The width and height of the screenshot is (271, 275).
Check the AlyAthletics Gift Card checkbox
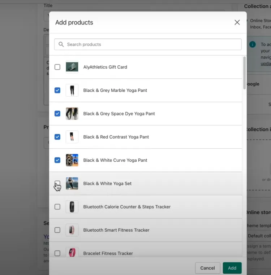coord(57,67)
